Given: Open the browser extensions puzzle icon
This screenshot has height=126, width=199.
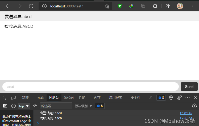Looking at the screenshot, I should pos(155,6).
